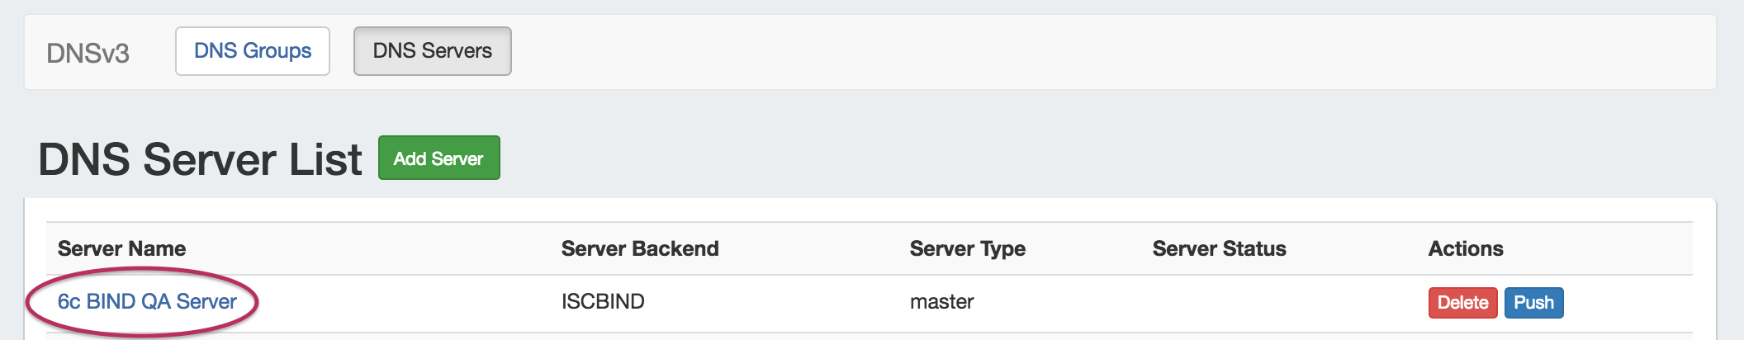Viewport: 1744px width, 340px height.
Task: Switch to the DNS Servers tab
Action: coord(432,51)
